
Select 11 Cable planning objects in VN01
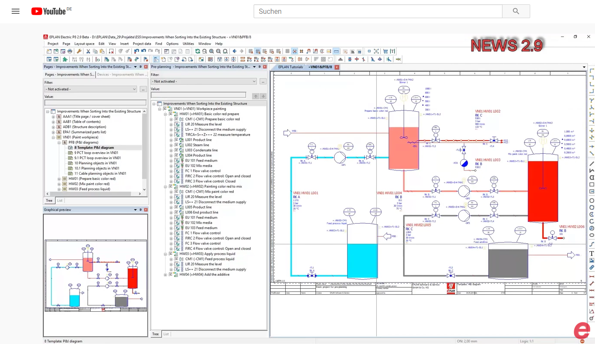[100, 174]
